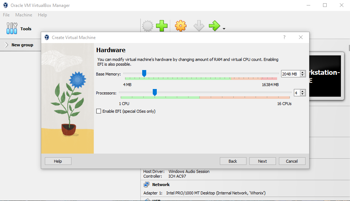Cancel the Create Virtual Machine wizard
This screenshot has width=350, height=201.
(292, 161)
